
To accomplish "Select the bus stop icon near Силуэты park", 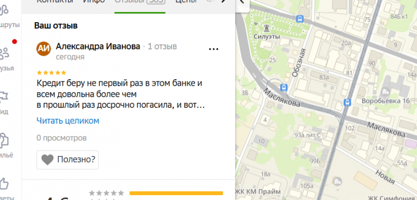I will click(300, 18).
